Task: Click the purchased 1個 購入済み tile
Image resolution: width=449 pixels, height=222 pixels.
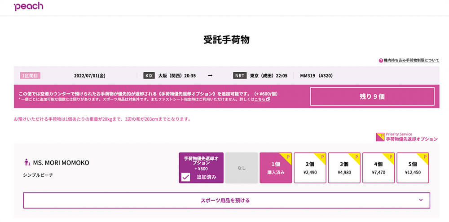Action: coord(276,168)
